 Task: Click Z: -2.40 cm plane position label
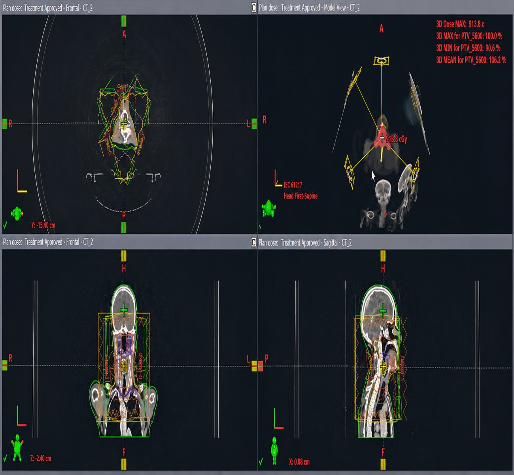coord(41,459)
